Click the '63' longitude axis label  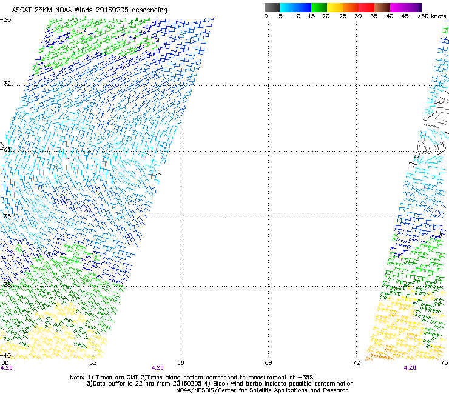click(93, 363)
